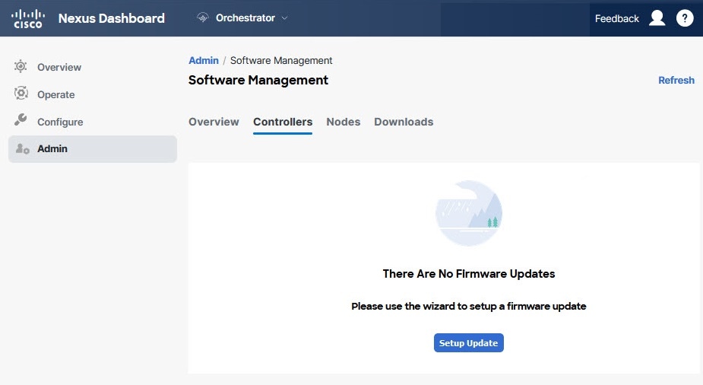Select the Controllers tab
The height and width of the screenshot is (385, 703).
tap(283, 122)
